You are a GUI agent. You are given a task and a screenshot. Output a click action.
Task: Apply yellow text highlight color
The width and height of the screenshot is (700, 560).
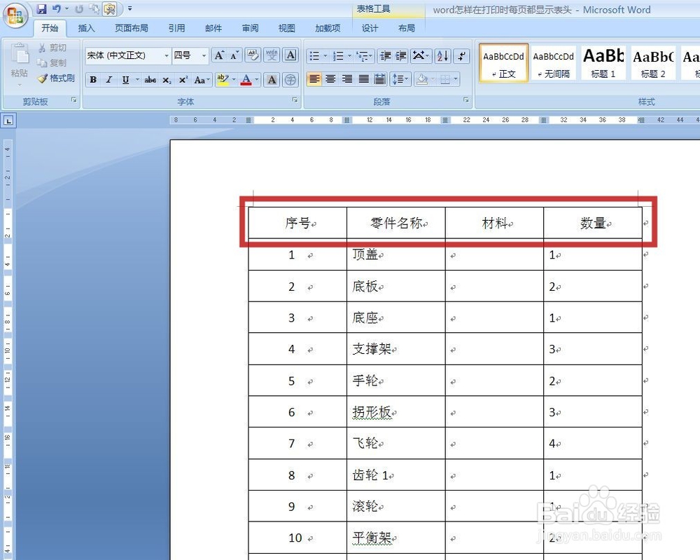click(223, 80)
